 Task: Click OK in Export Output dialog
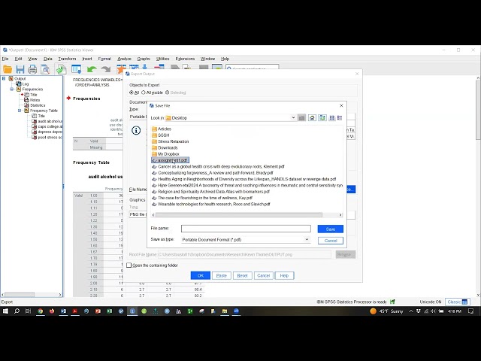point(201,276)
